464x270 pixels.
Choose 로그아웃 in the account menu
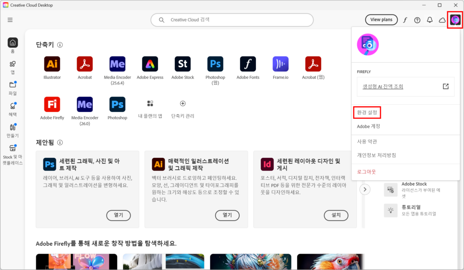367,172
